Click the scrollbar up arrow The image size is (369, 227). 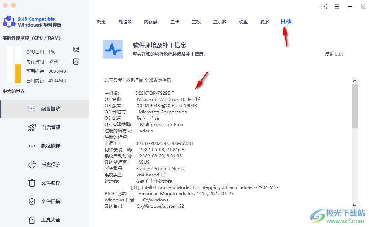355,81
